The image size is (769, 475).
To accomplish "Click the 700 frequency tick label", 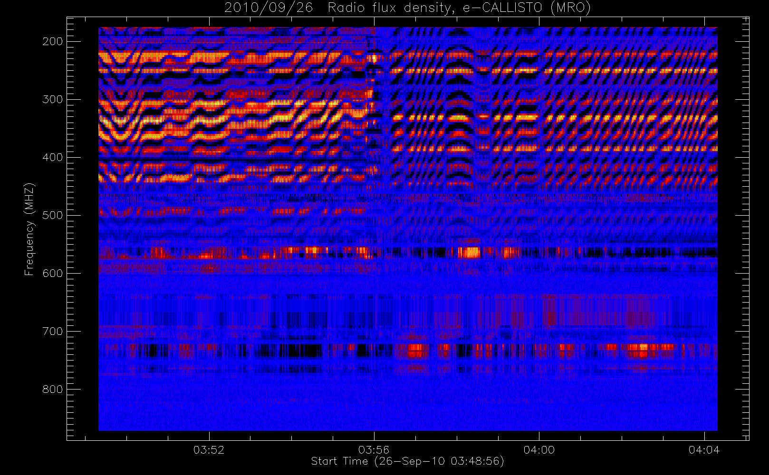I will click(x=52, y=331).
